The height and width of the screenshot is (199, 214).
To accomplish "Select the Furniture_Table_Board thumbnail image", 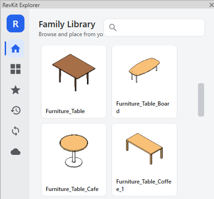I will pyautogui.click(x=144, y=70).
